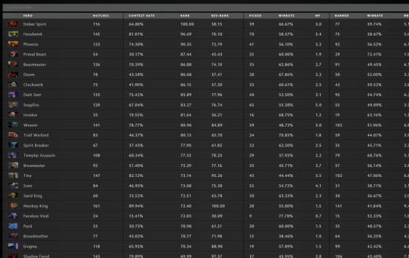This screenshot has height=258, width=409.
Task: Select the Snapfire hero name
Action: [x=31, y=105]
